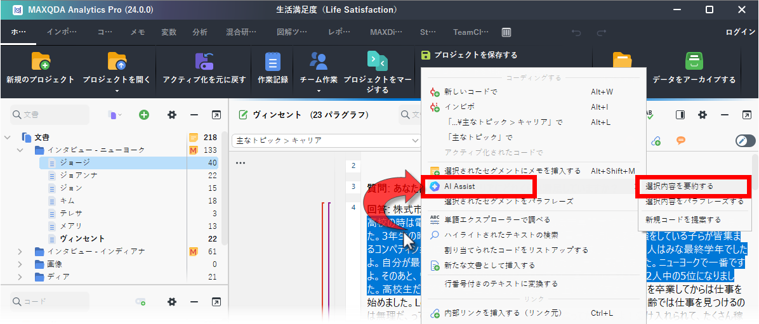Click the three dots in document margin
The height and width of the screenshot is (324, 759).
coord(241,163)
